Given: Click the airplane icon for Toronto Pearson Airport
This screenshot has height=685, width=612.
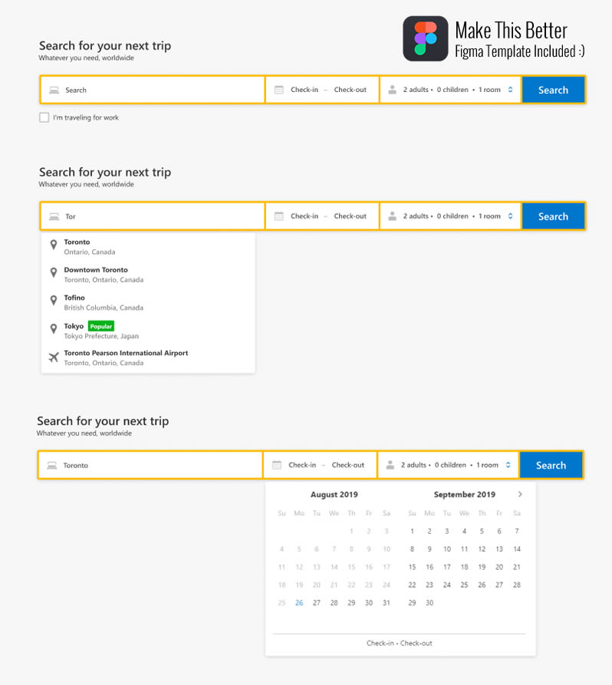Looking at the screenshot, I should 53,357.
